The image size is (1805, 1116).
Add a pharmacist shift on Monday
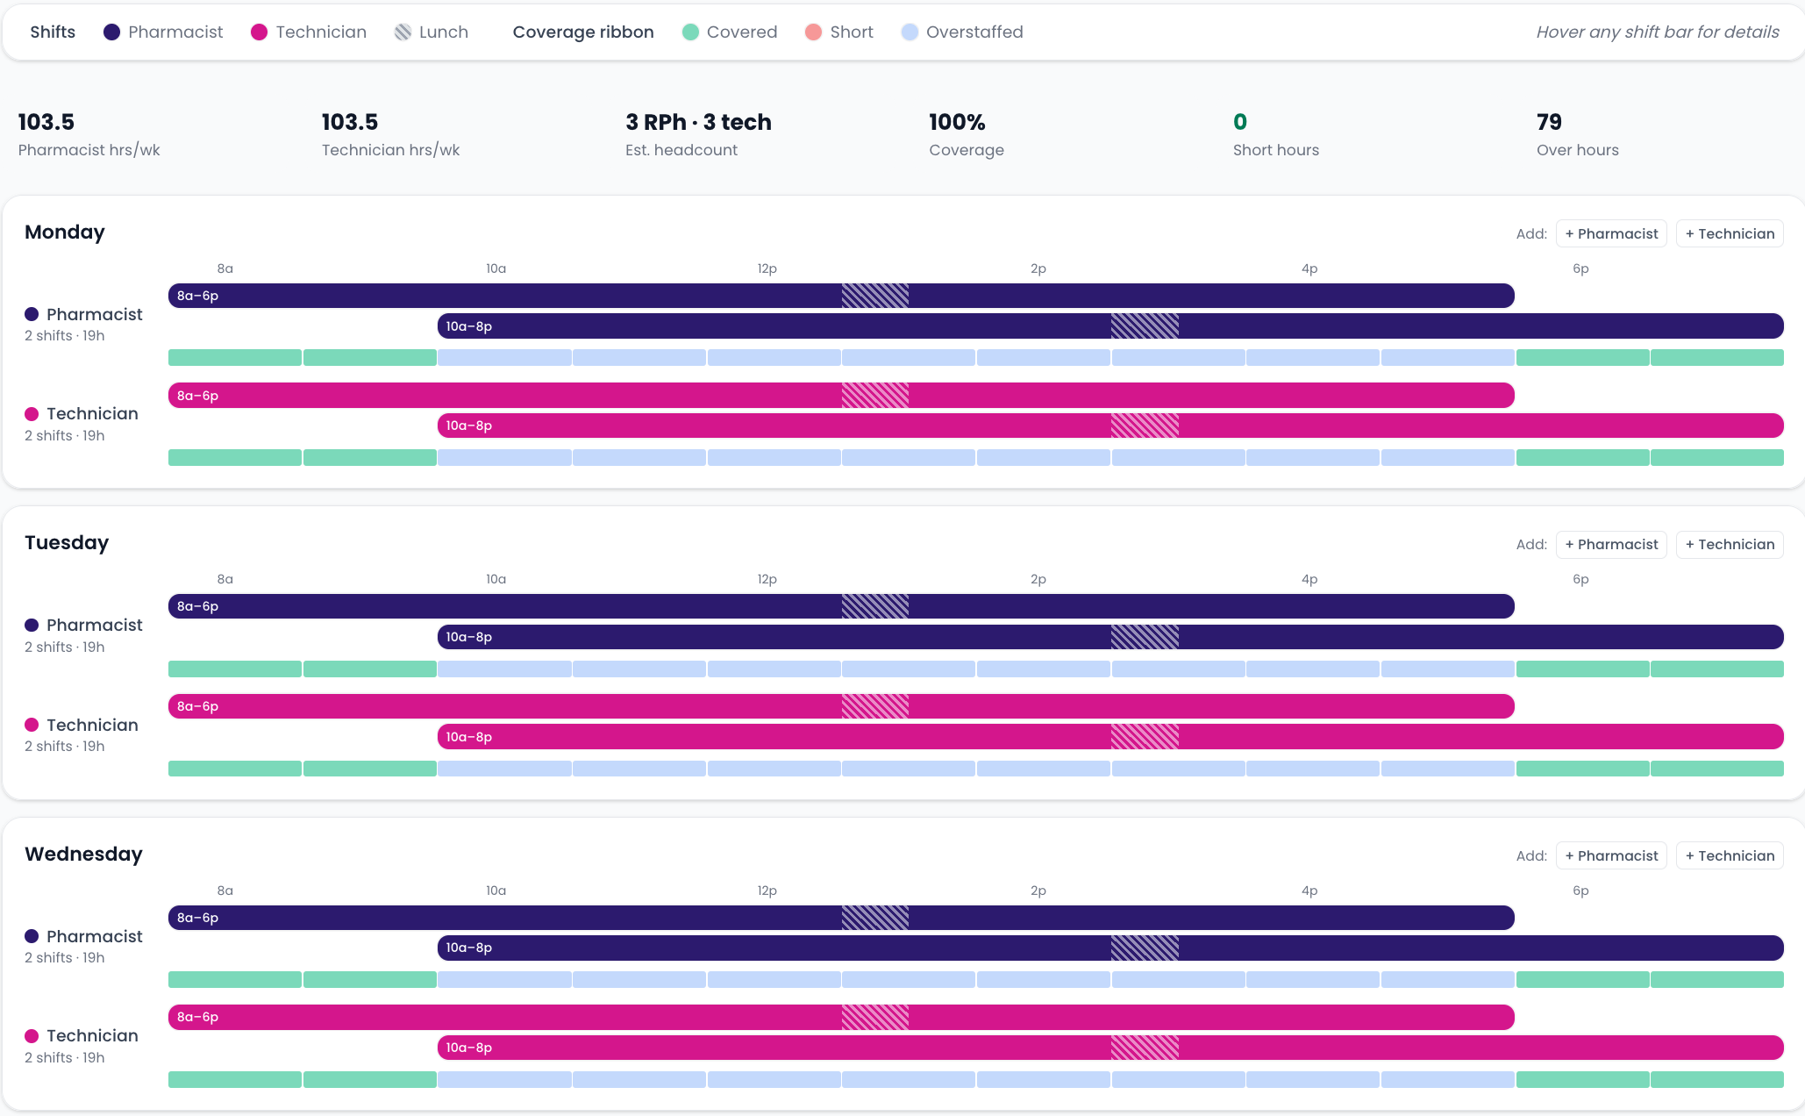pos(1611,233)
